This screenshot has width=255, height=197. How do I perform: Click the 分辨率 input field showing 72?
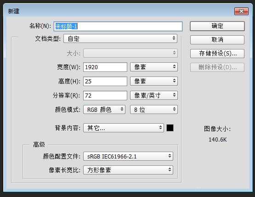(105, 95)
